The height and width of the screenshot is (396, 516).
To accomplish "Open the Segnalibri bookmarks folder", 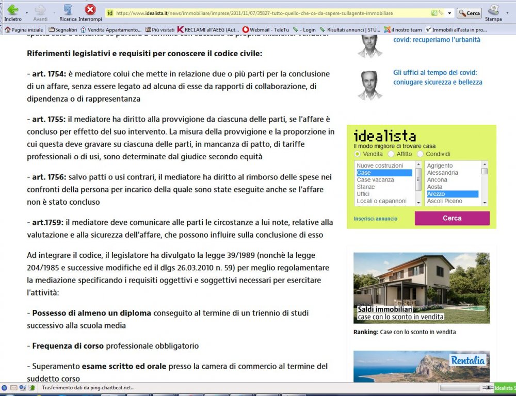I will click(63, 29).
